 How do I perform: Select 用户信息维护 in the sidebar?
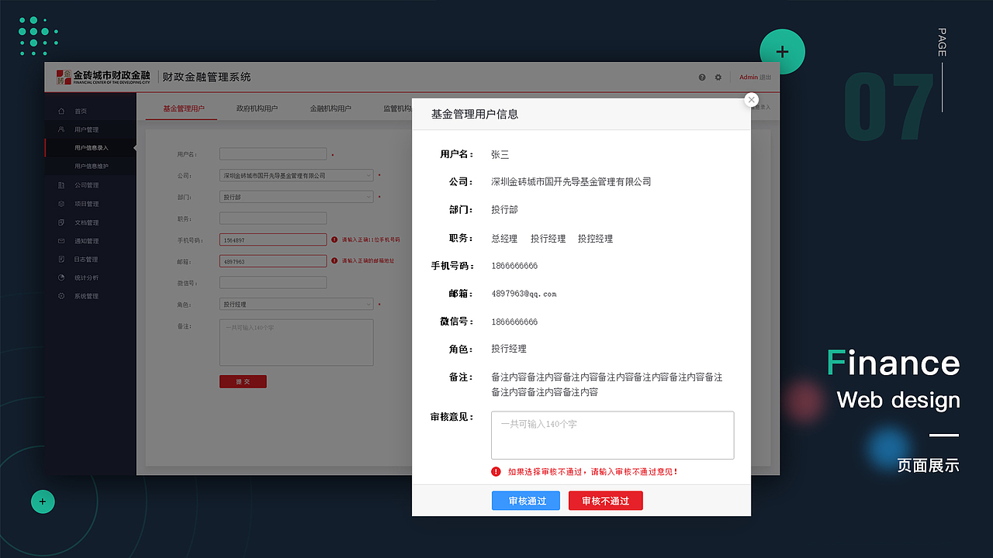point(92,166)
